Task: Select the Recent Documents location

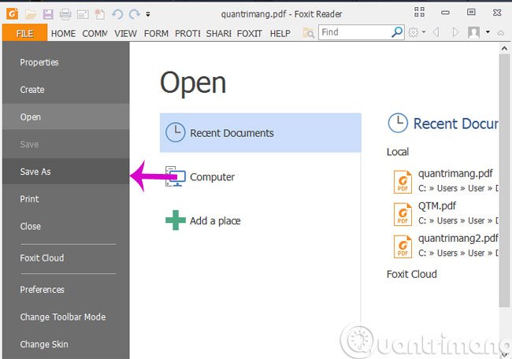Action: click(261, 133)
